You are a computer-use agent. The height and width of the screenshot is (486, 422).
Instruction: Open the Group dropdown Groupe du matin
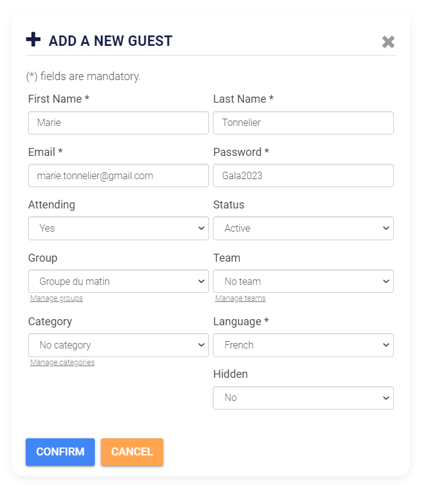pos(119,281)
